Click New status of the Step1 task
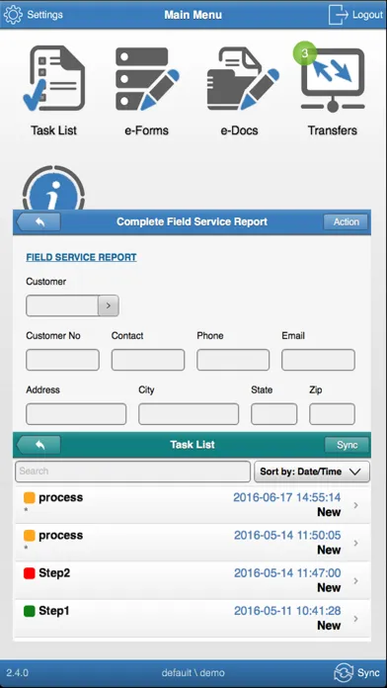387x688 pixels. [329, 626]
